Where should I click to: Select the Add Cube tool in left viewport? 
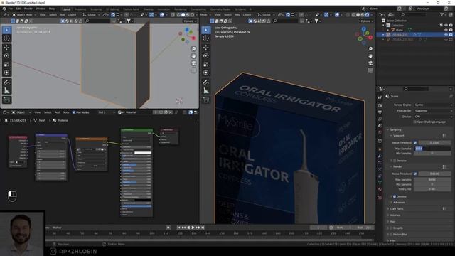click(6, 100)
